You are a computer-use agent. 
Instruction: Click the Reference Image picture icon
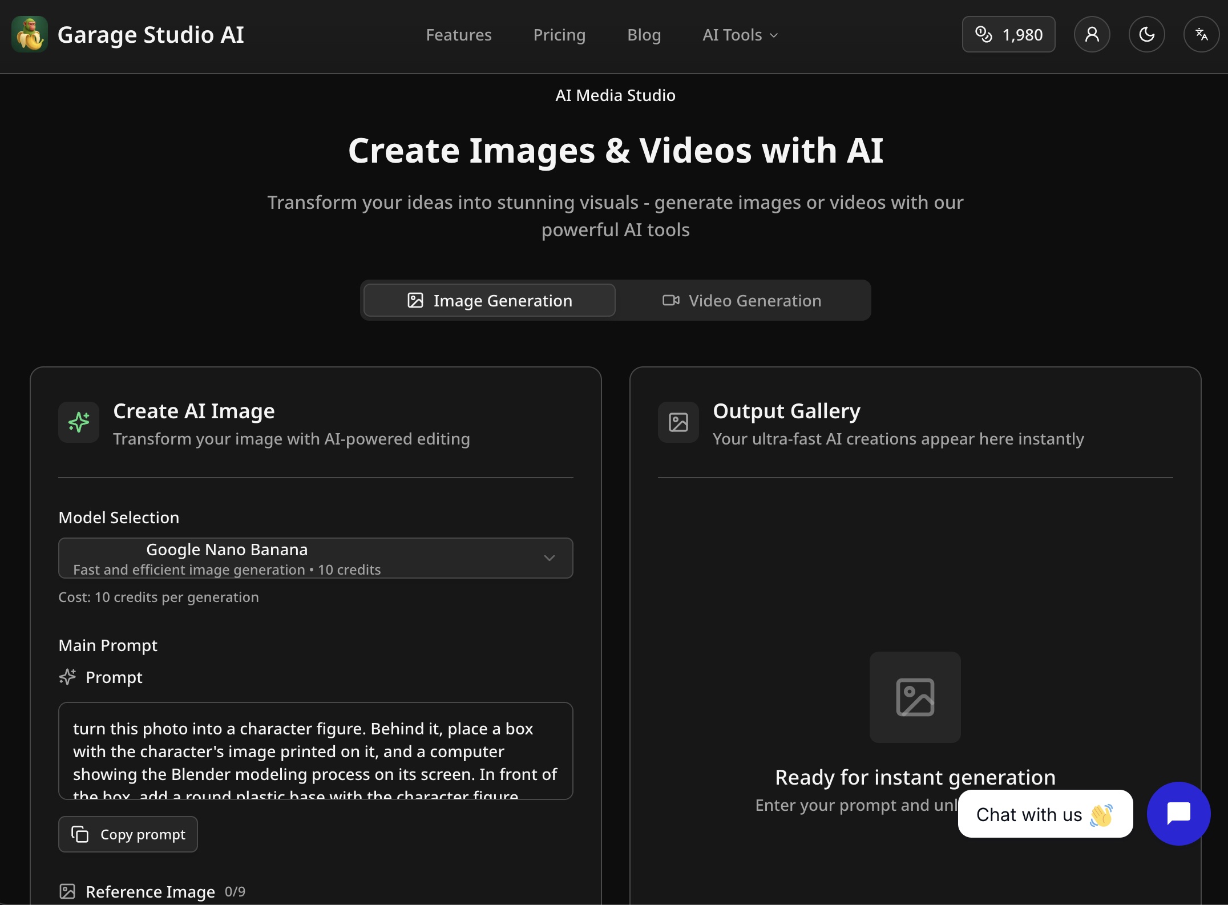pos(68,891)
